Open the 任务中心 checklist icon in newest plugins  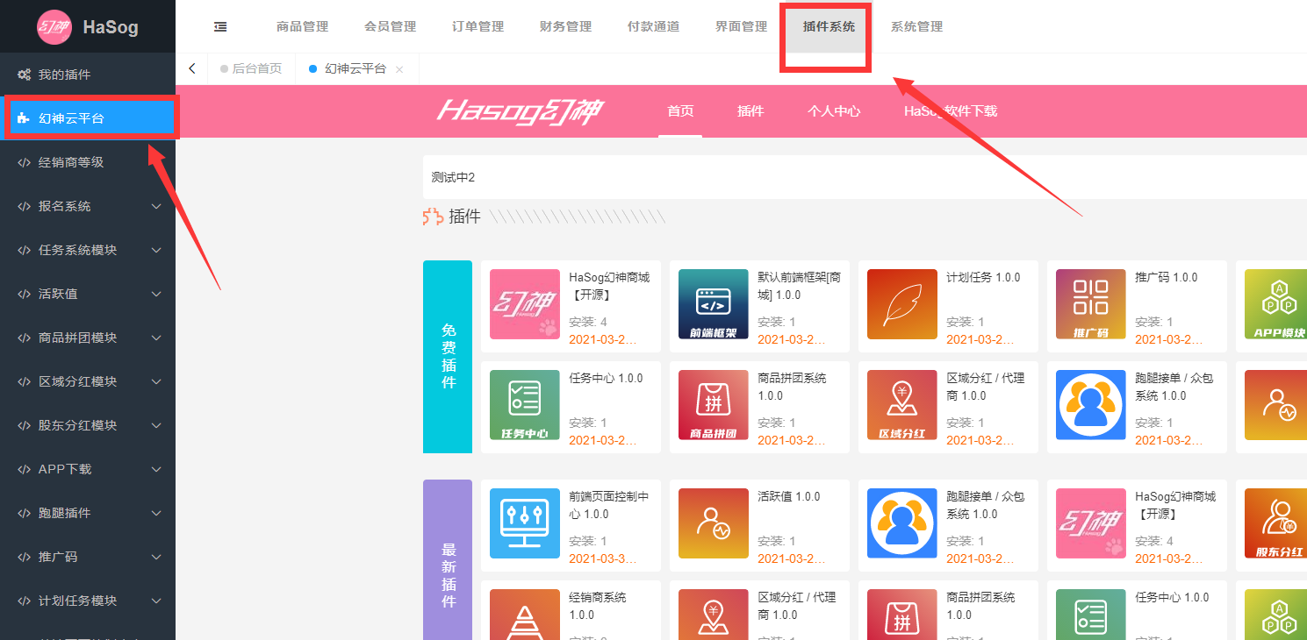pos(1091,615)
